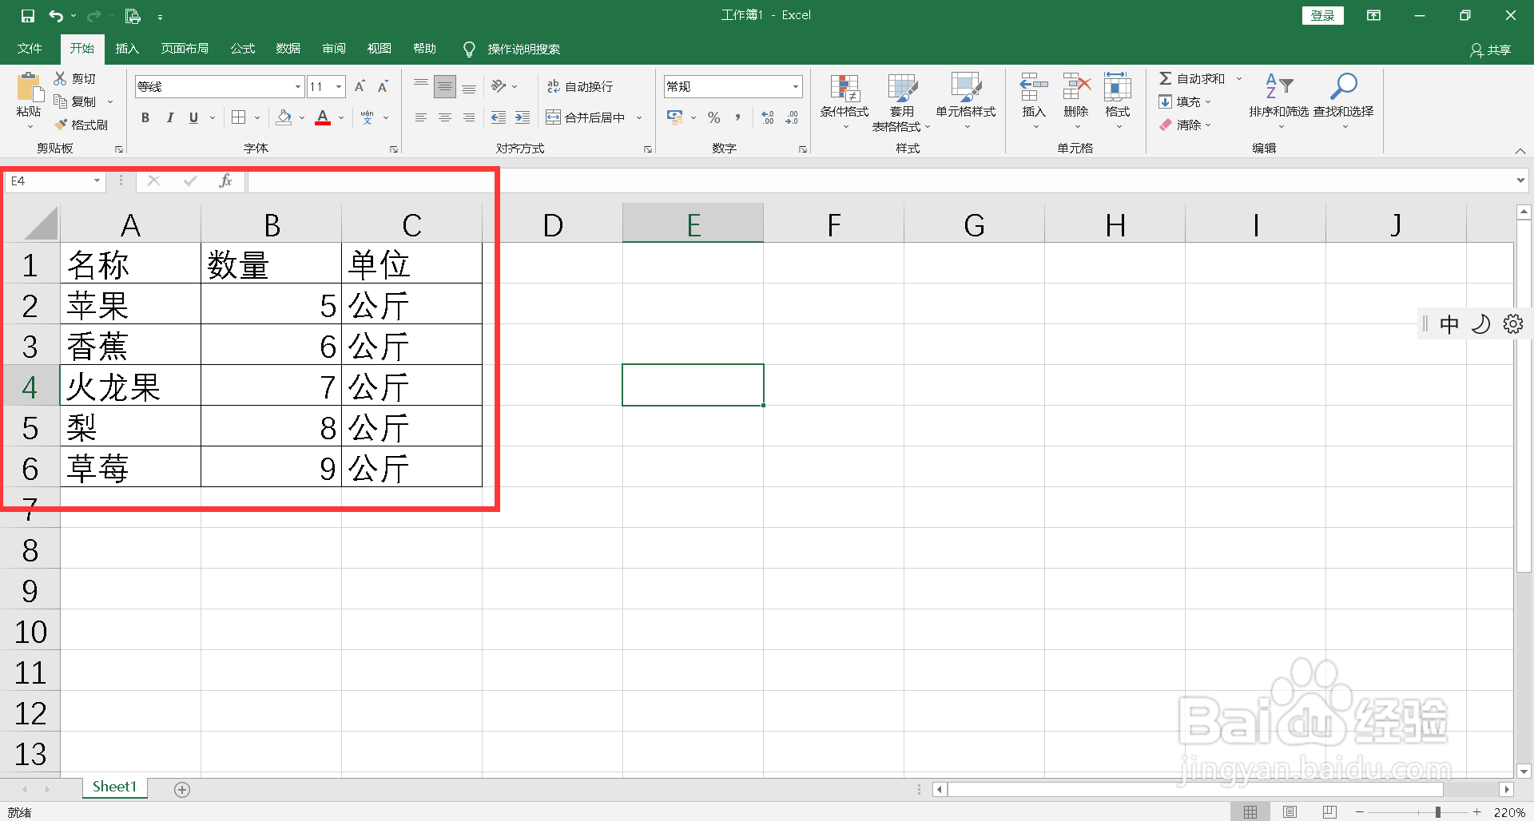The height and width of the screenshot is (821, 1534).
Task: Toggle italic formatting I
Action: click(169, 117)
